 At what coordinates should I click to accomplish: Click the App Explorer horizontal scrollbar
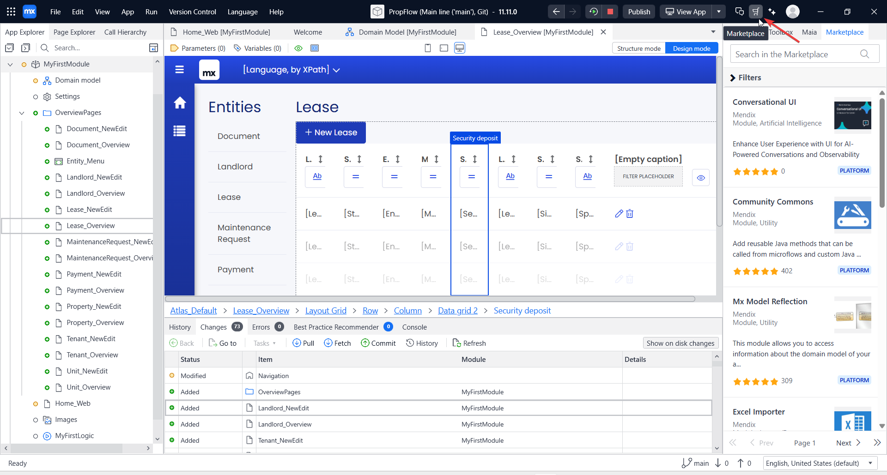67,448
